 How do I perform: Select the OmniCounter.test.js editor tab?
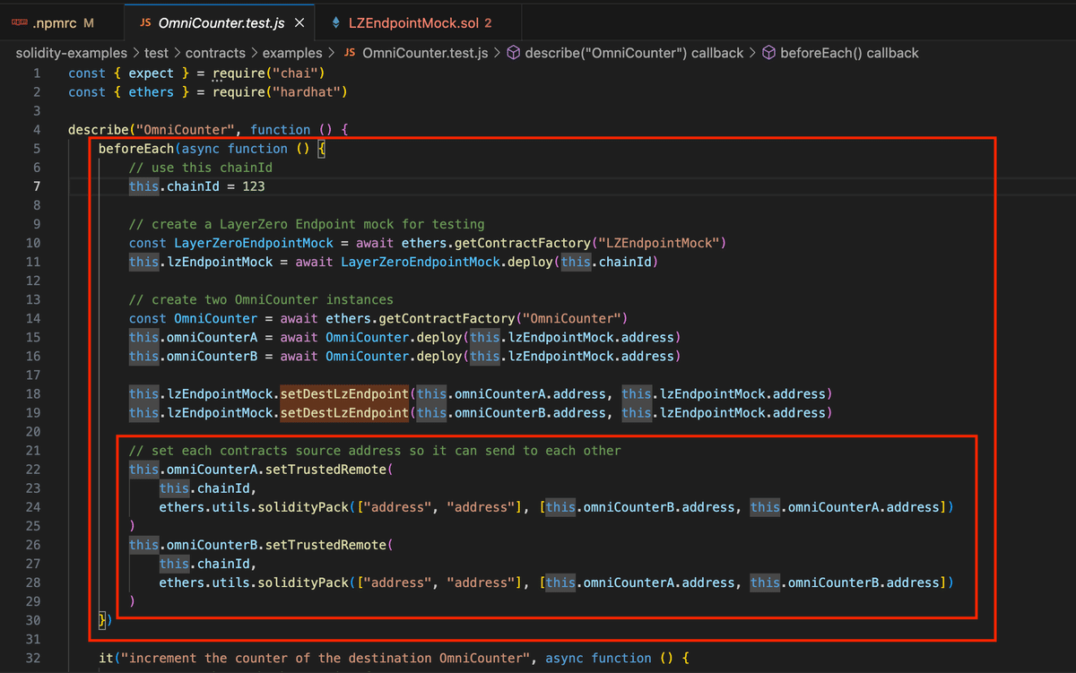222,22
